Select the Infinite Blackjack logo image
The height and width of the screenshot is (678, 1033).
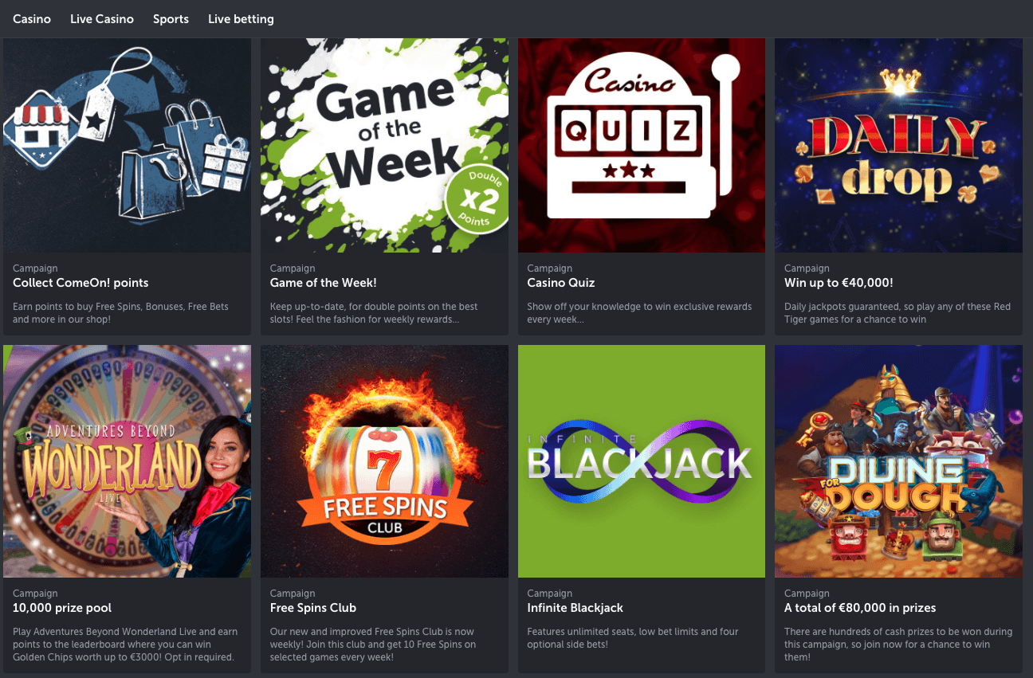pyautogui.click(x=642, y=461)
